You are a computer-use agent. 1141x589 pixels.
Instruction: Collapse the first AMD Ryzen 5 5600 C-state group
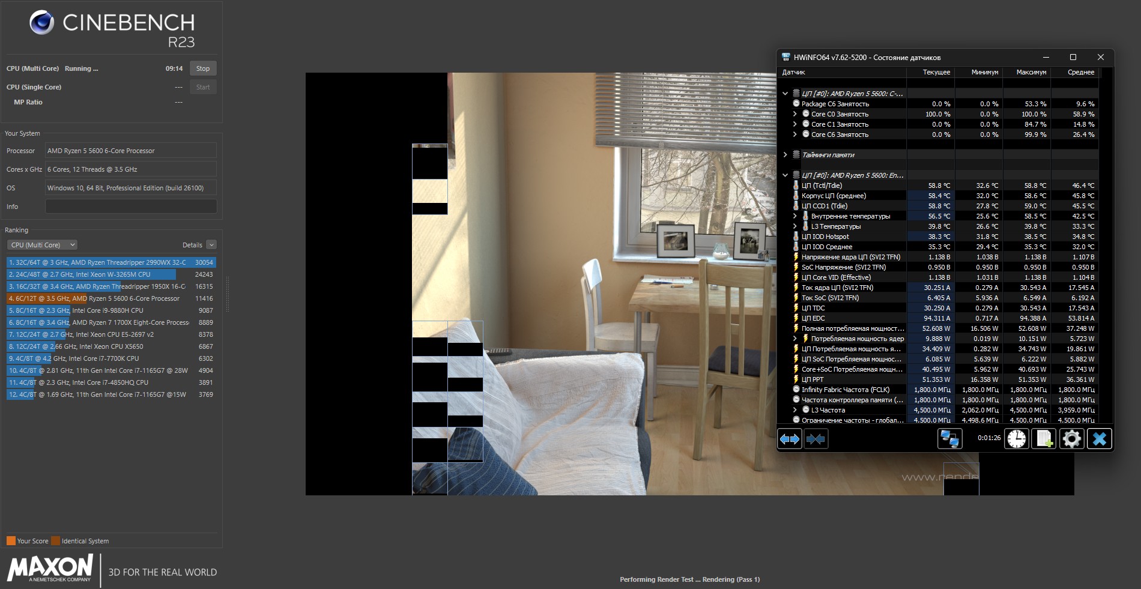(x=785, y=94)
